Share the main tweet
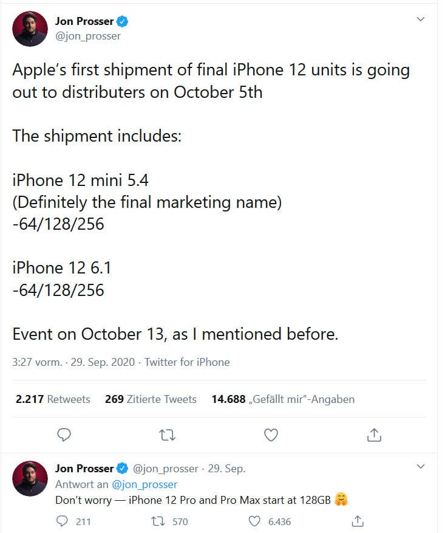This screenshot has width=445, height=533. [375, 435]
